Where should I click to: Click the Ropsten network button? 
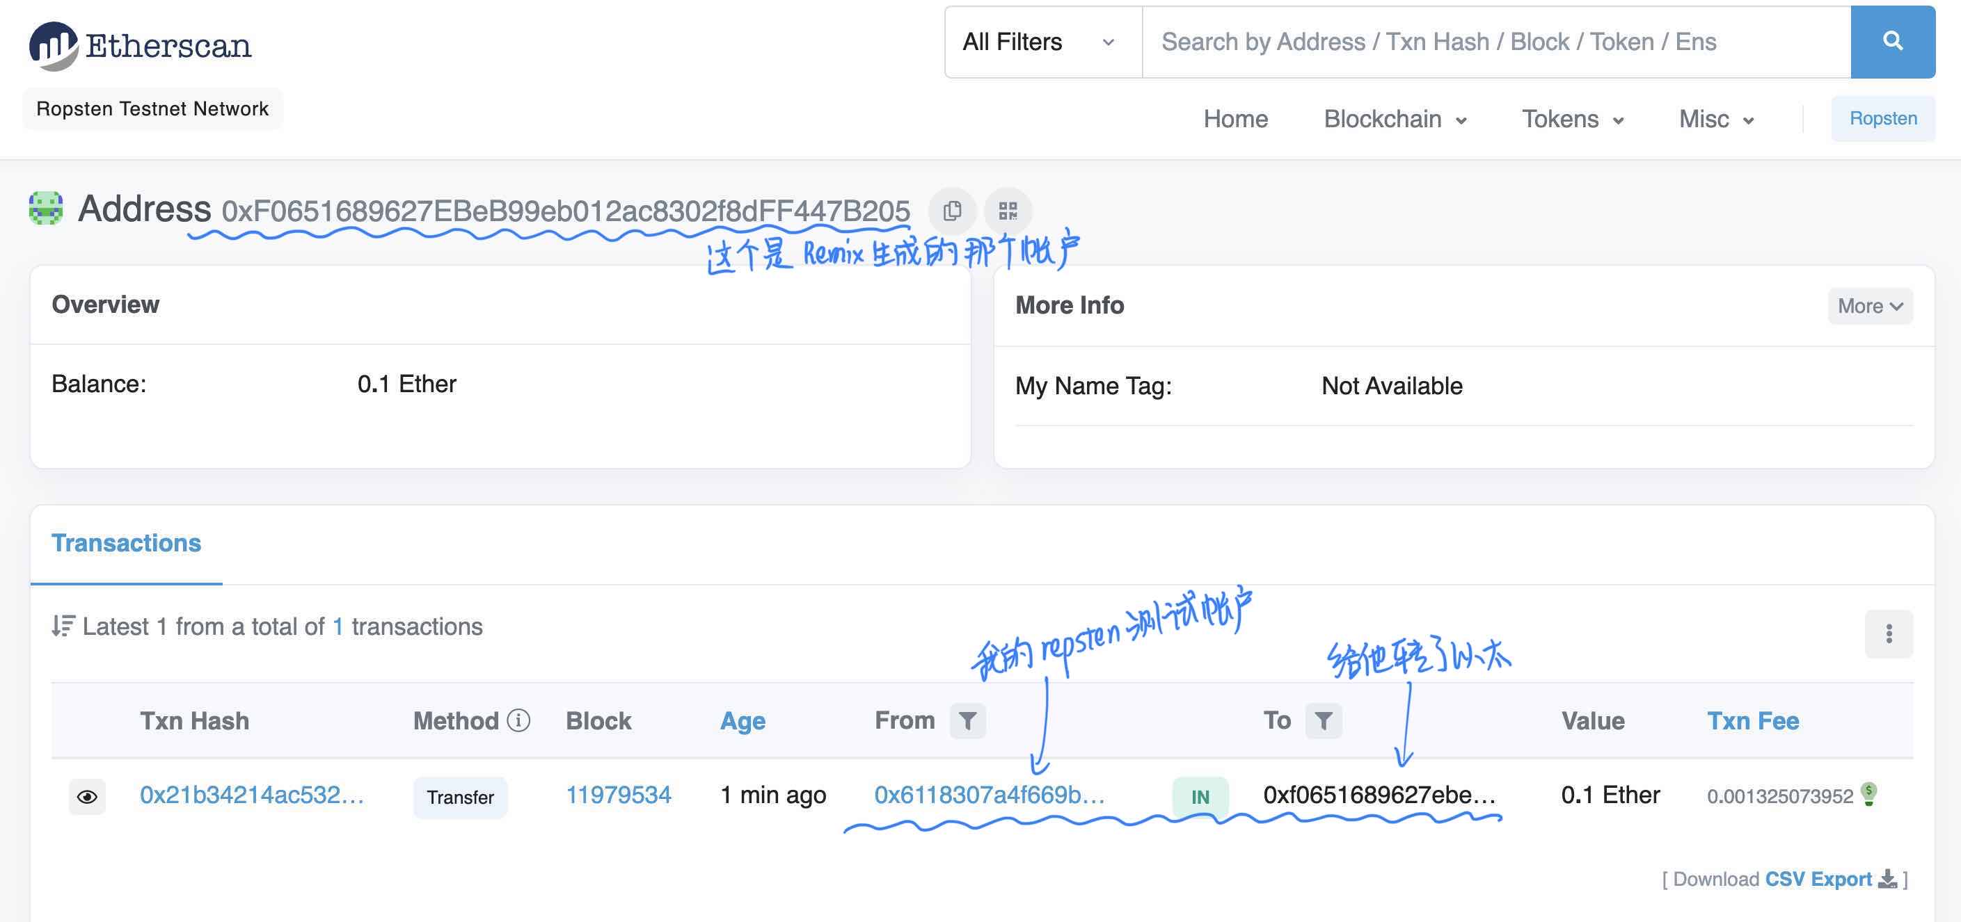pyautogui.click(x=1882, y=119)
